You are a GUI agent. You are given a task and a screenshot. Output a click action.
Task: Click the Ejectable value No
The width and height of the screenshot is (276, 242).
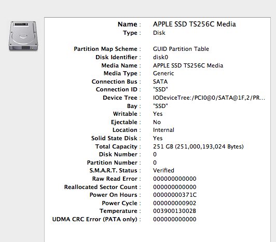tap(157, 122)
